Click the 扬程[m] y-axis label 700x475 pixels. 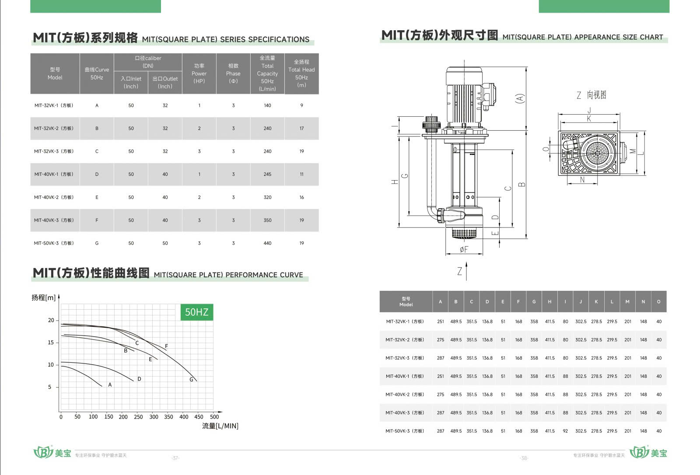pos(43,297)
